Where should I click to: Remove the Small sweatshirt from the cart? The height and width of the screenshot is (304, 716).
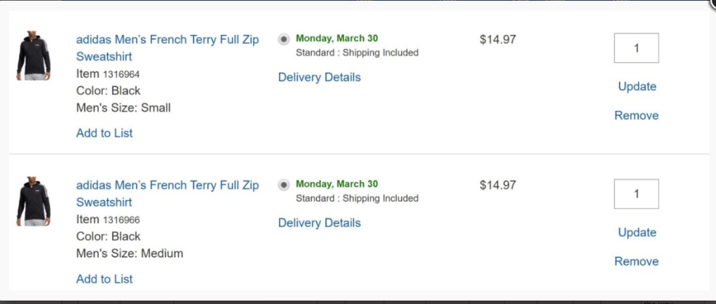click(x=636, y=115)
